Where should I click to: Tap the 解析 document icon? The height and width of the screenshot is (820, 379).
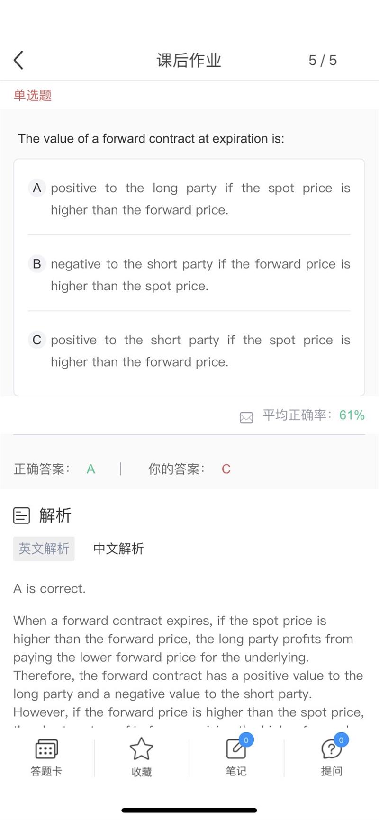pos(21,515)
